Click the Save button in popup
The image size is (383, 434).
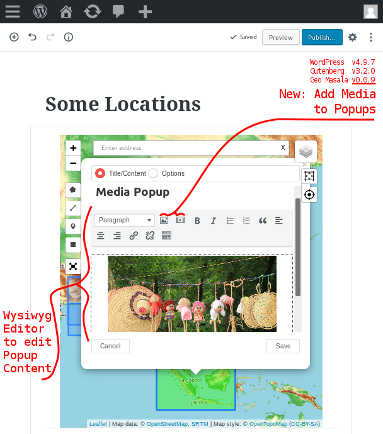click(283, 346)
